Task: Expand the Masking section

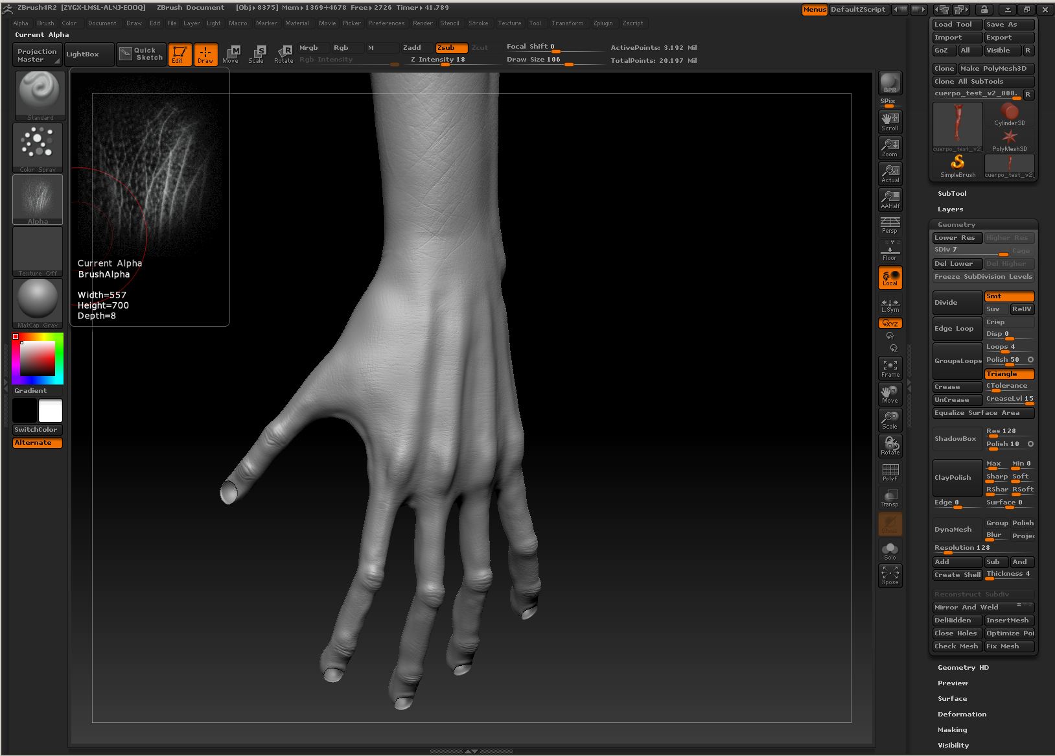Action: coord(952,730)
